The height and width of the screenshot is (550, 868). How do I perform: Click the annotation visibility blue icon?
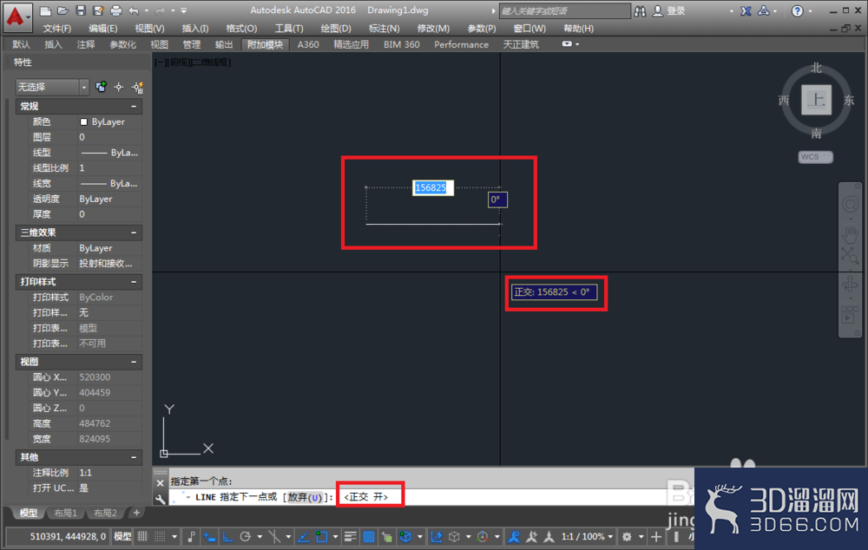514,536
